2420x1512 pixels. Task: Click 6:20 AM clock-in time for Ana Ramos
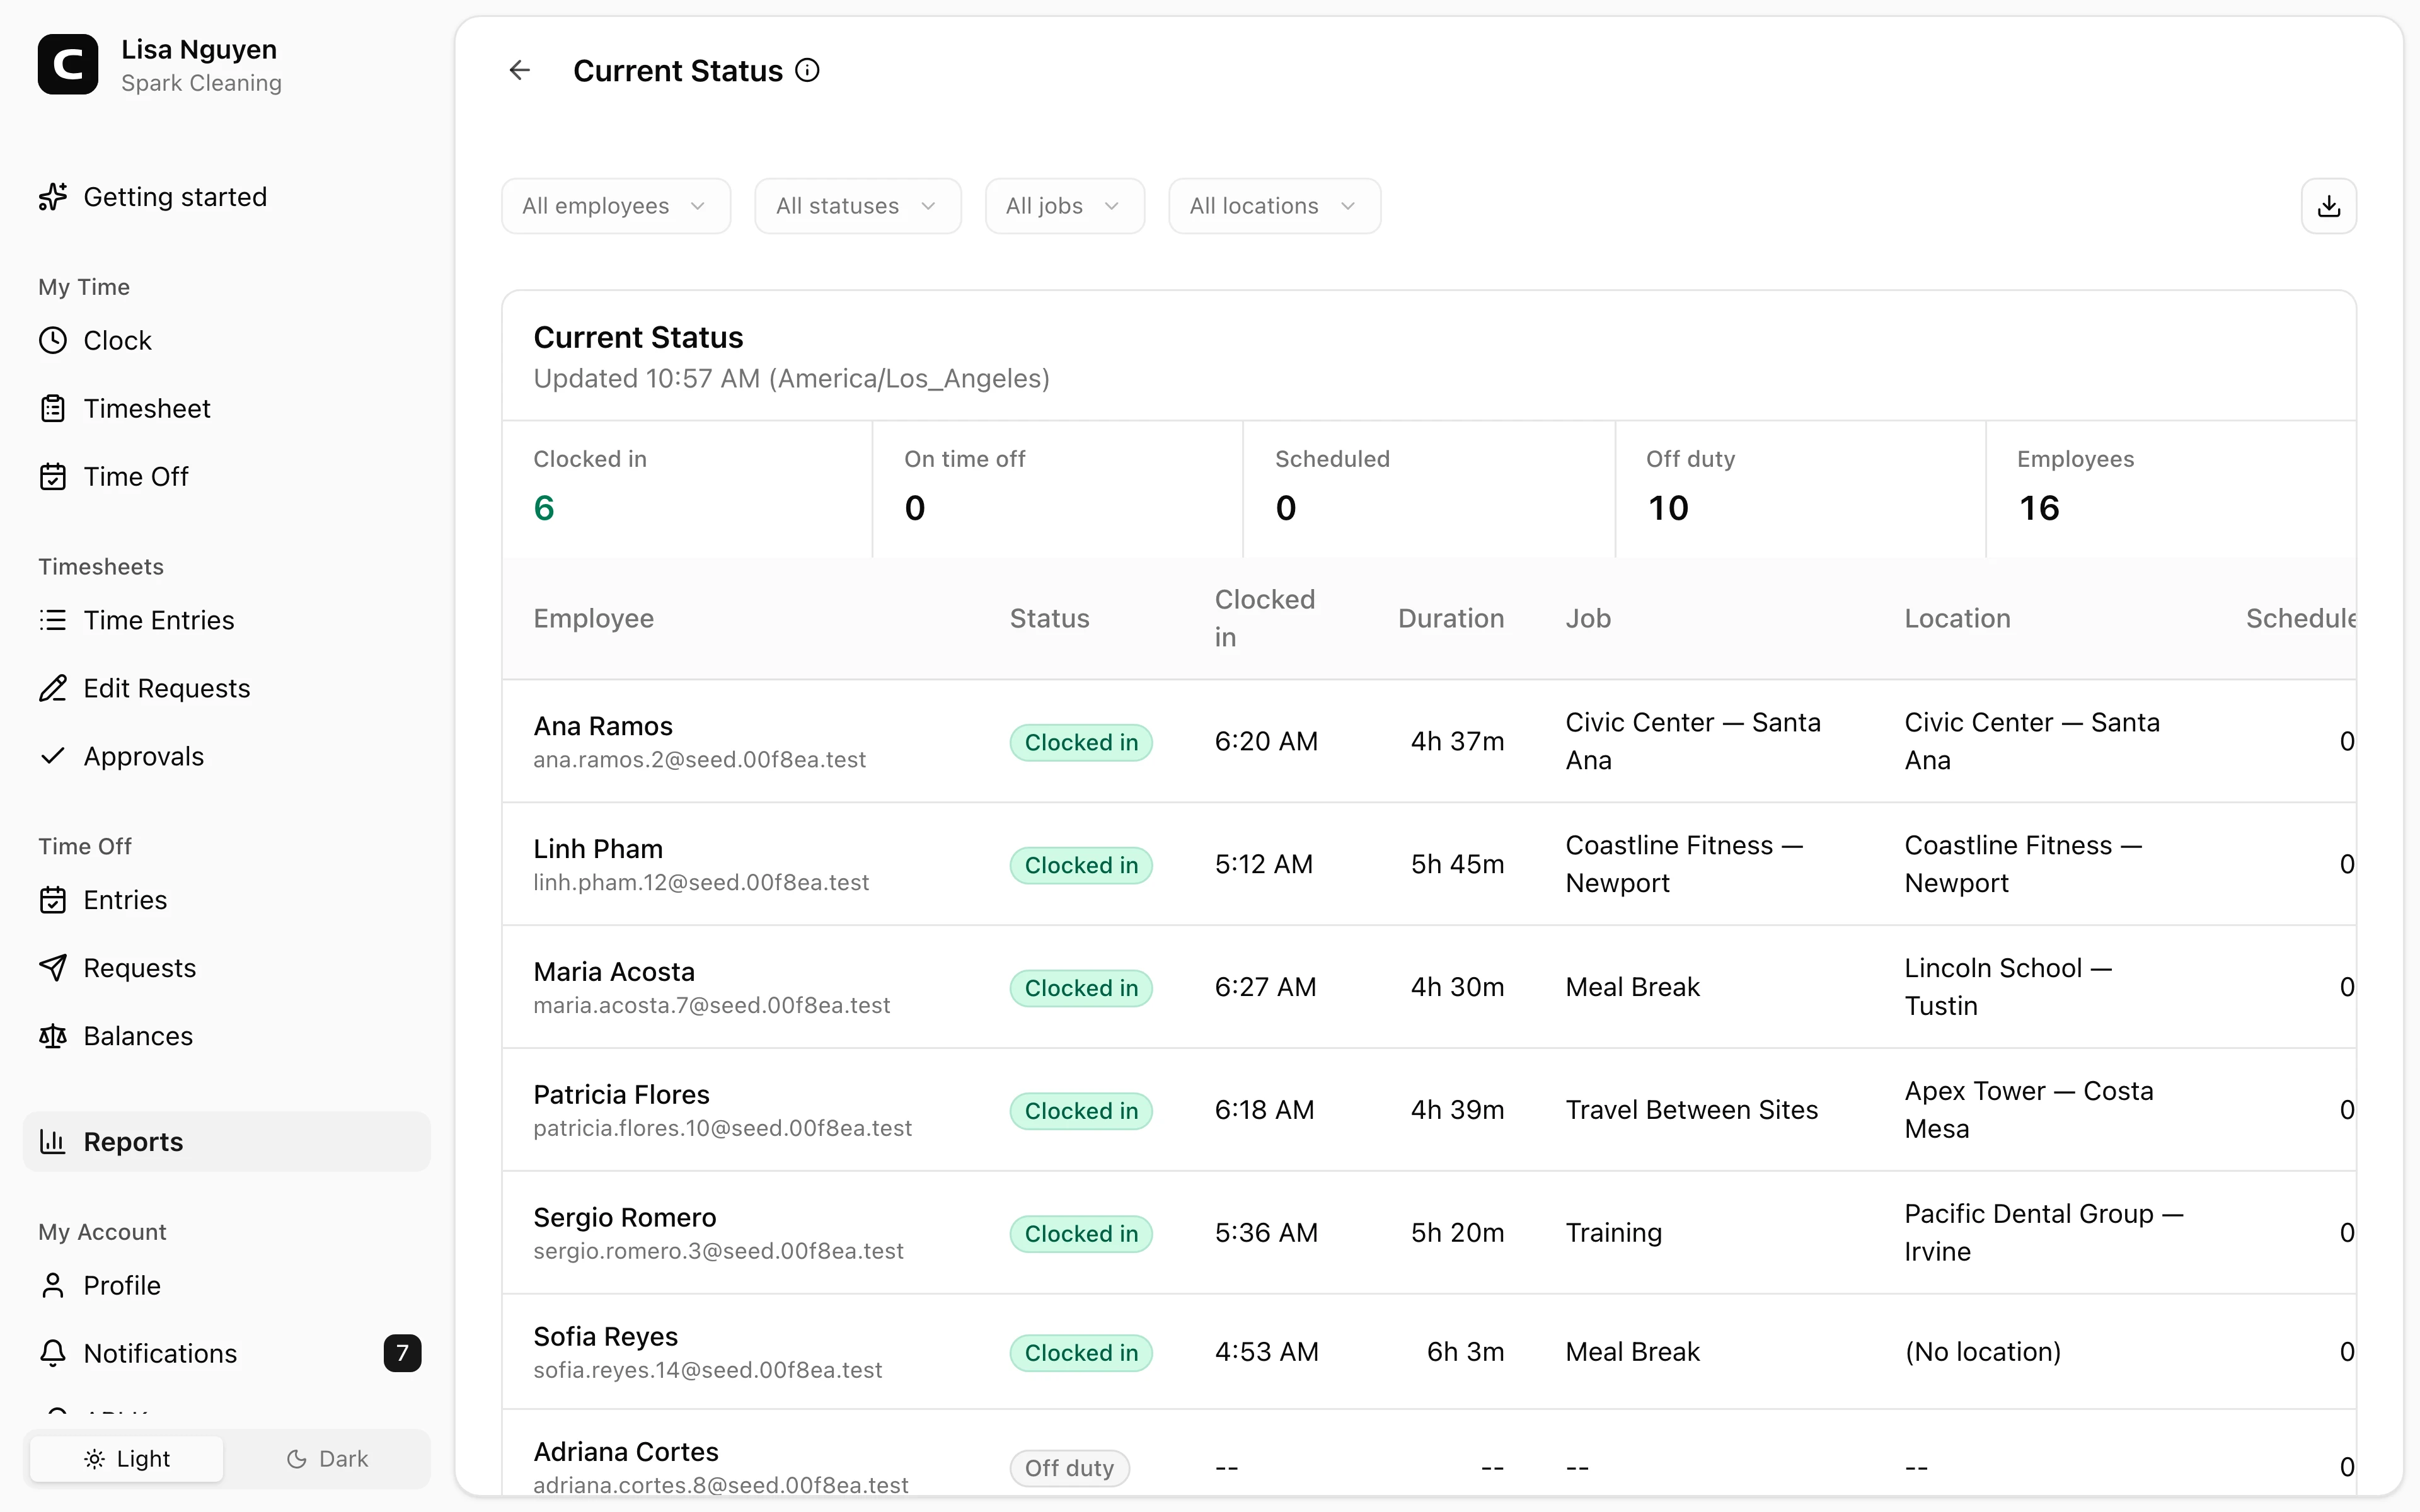[1266, 742]
